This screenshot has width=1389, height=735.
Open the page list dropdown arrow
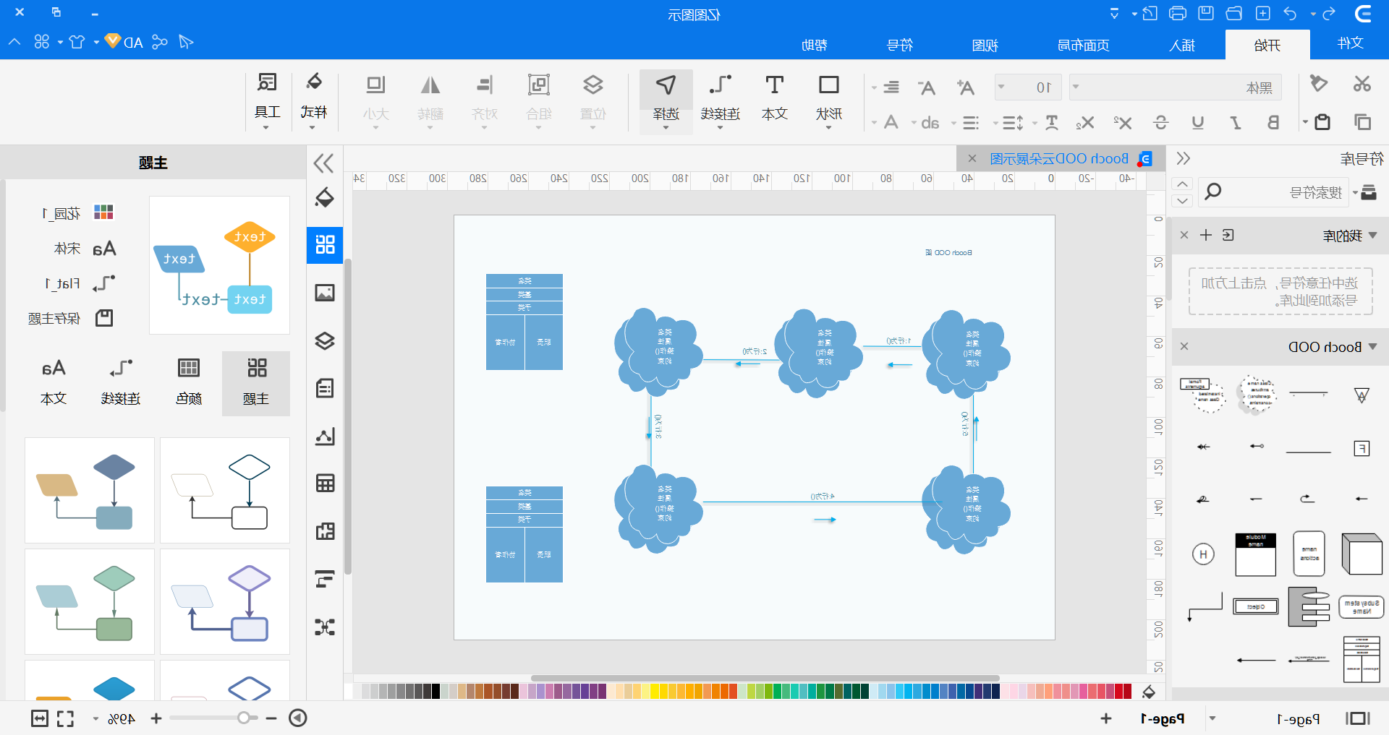[1212, 718]
